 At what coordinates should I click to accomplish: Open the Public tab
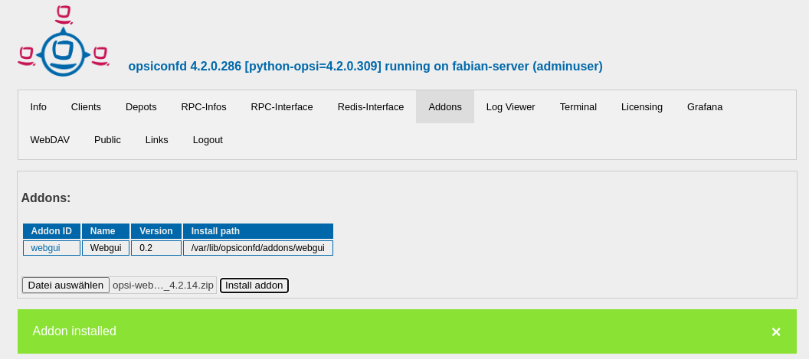107,140
